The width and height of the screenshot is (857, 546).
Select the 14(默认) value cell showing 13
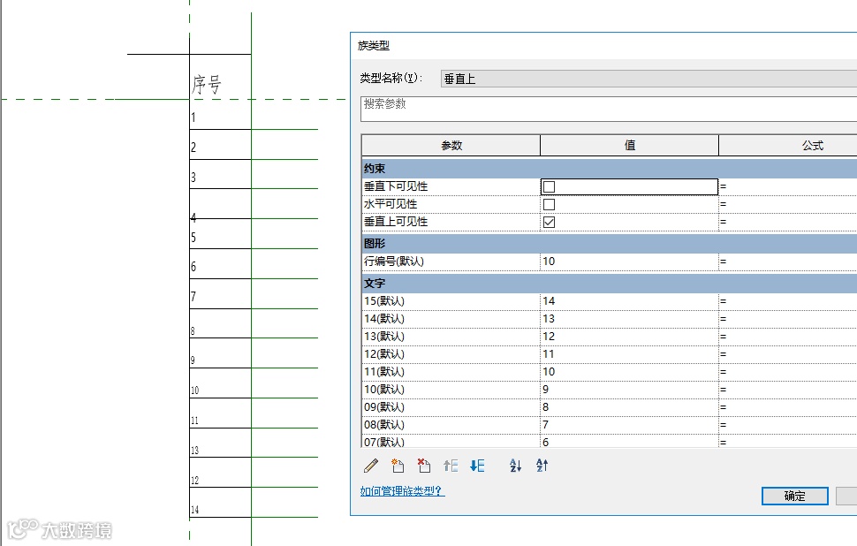click(x=629, y=319)
